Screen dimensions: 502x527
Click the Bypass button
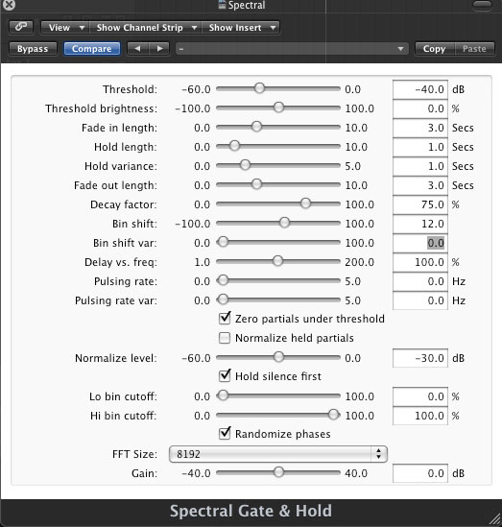[x=33, y=49]
